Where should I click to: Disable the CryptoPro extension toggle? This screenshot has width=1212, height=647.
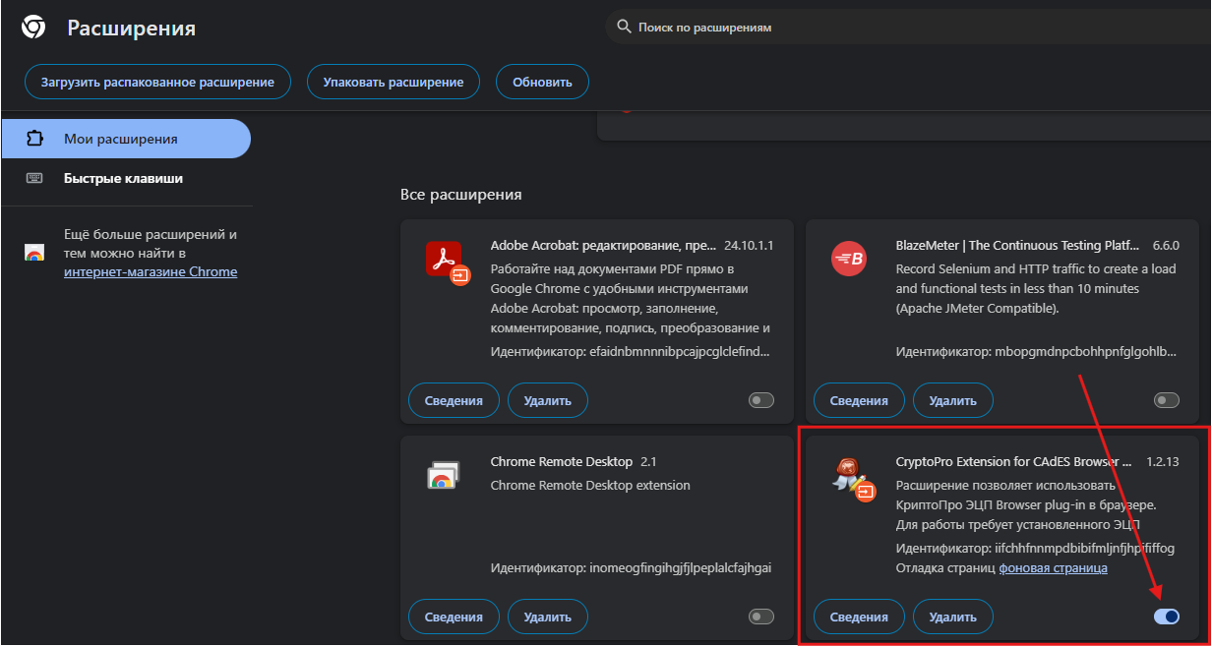(x=1167, y=617)
